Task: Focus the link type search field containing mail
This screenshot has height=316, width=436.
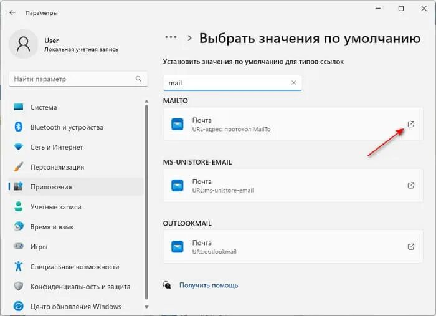Action: pos(232,83)
